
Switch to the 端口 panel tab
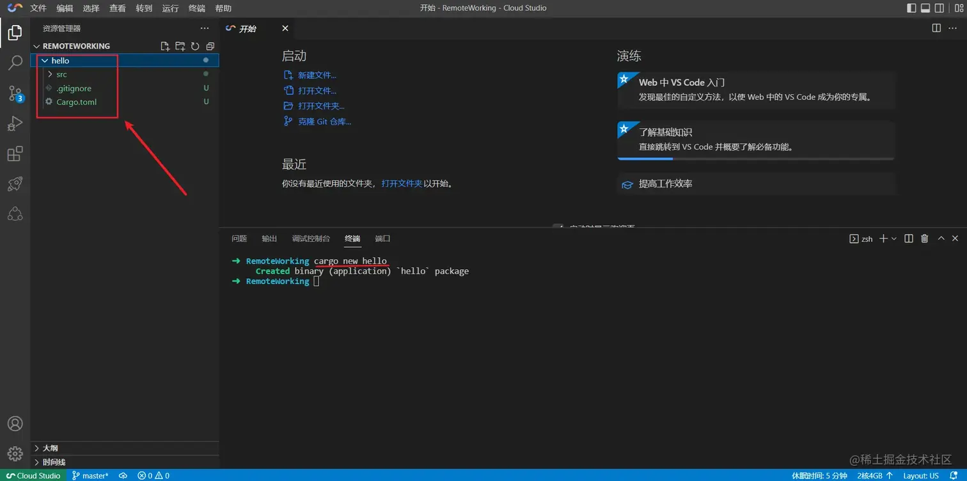pyautogui.click(x=382, y=239)
